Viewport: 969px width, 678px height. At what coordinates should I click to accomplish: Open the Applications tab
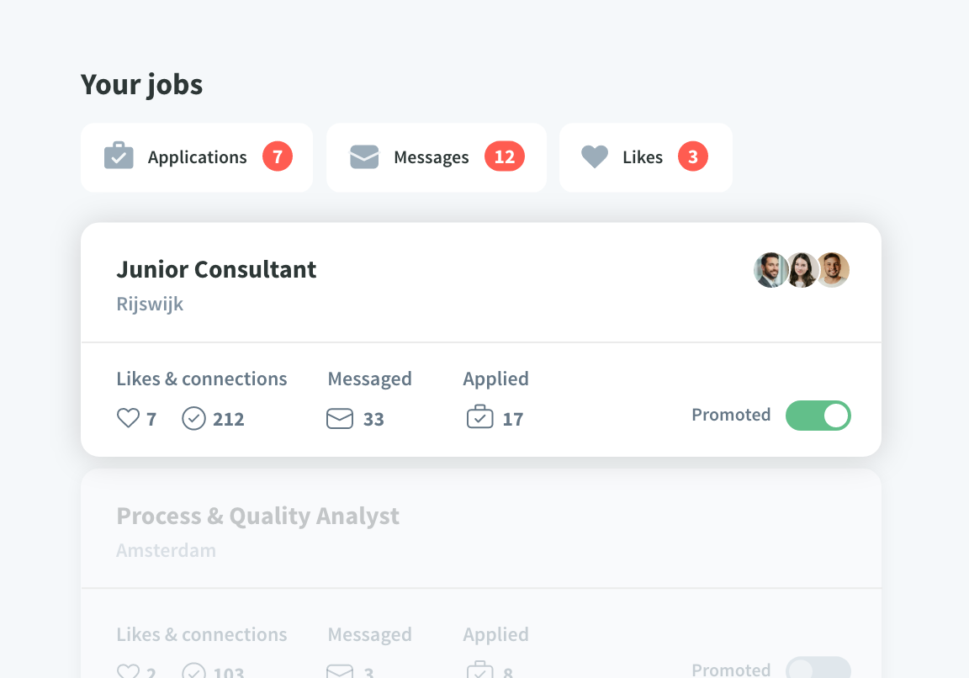(x=197, y=157)
